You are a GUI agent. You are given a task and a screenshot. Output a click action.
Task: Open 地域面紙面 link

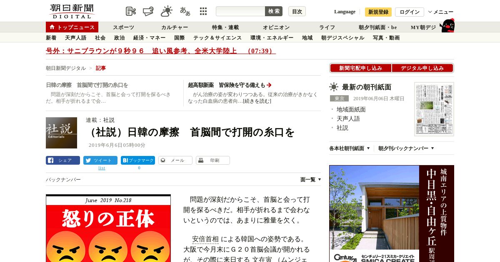pyautogui.click(x=351, y=109)
